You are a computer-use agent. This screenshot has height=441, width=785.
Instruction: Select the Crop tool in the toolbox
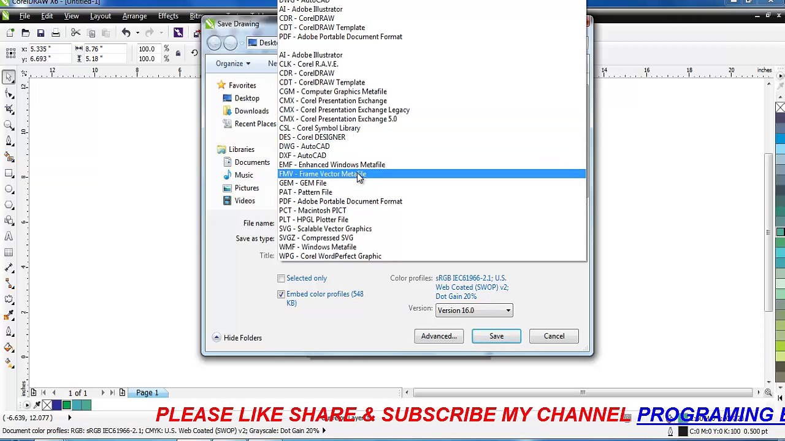tap(9, 109)
